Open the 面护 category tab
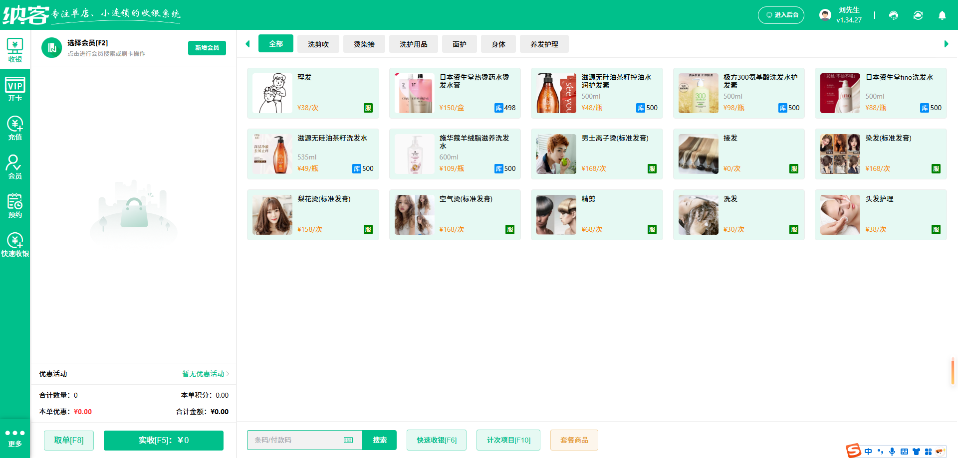Screen dimensions: 958x458 [459, 44]
